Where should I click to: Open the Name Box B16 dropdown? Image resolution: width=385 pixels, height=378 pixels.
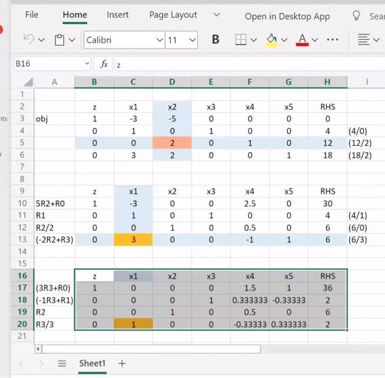87,64
